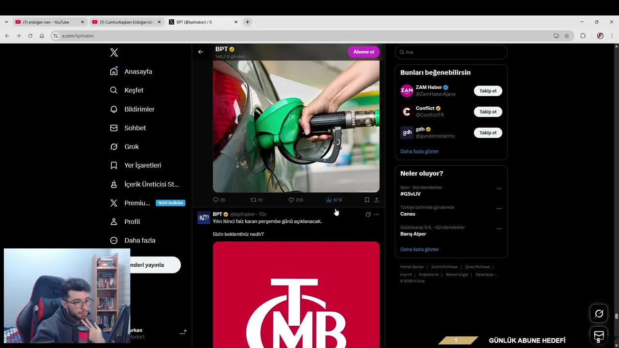Open Bildirimler notifications

(132, 109)
